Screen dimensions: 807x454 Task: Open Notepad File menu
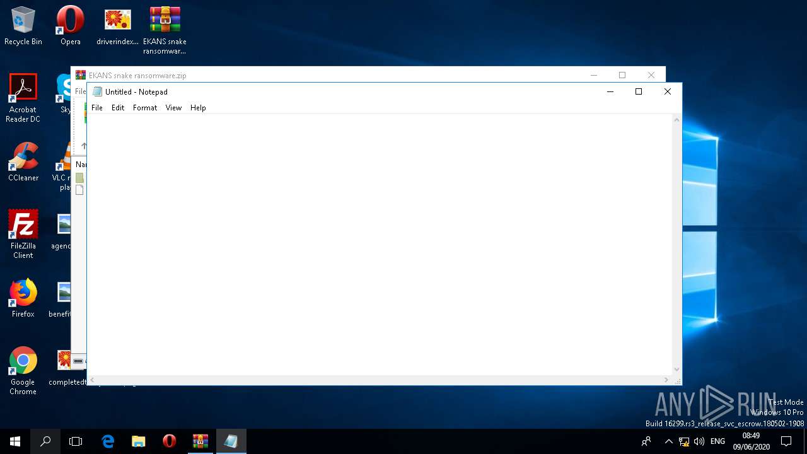(x=97, y=108)
